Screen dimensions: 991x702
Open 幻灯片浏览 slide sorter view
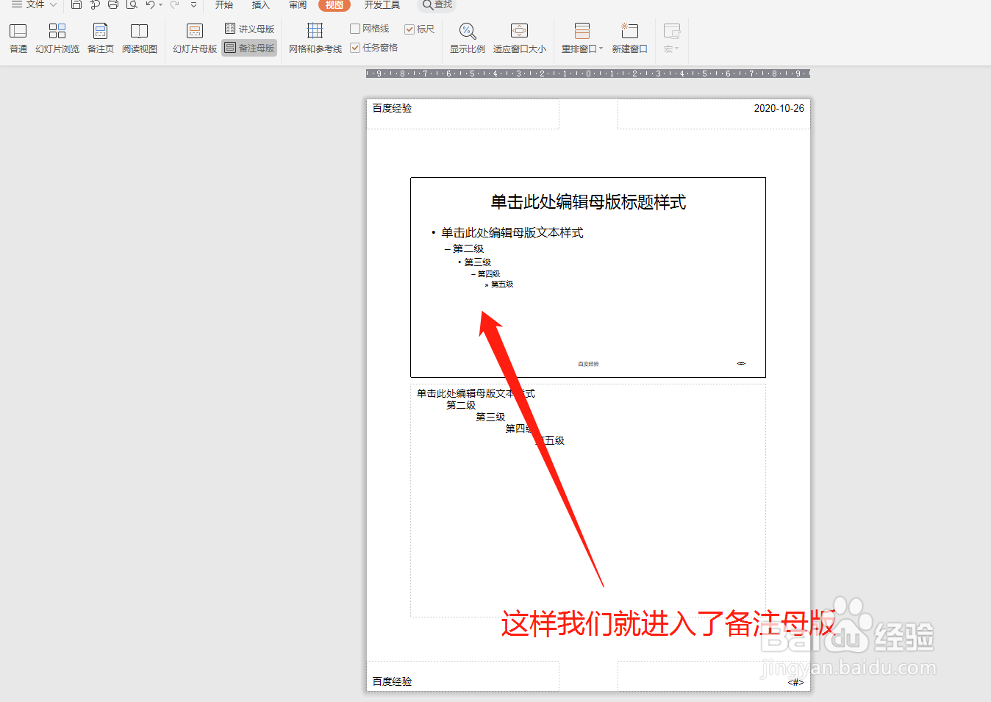(x=57, y=38)
